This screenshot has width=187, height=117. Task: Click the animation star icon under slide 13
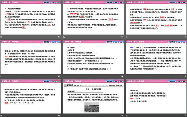tap(2, 76)
